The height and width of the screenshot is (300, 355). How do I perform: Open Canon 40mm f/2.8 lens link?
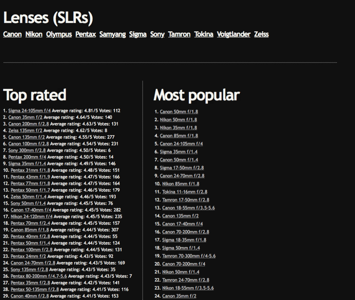[x=30, y=296]
